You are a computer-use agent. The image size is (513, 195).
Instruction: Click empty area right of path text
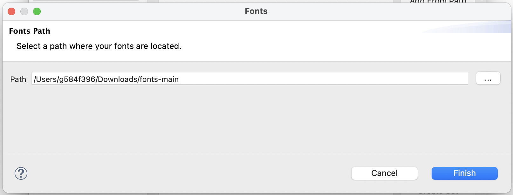click(x=318, y=79)
